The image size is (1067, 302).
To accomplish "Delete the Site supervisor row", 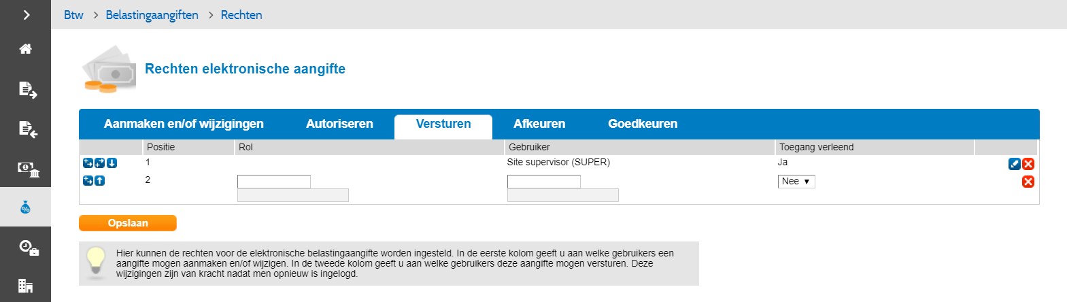I will tap(1028, 164).
